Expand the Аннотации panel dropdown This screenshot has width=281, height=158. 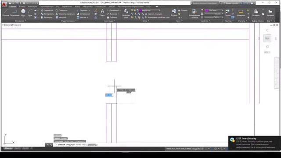pyautogui.click(x=110, y=21)
